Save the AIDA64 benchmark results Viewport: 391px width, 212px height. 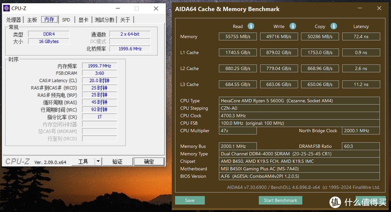190,200
